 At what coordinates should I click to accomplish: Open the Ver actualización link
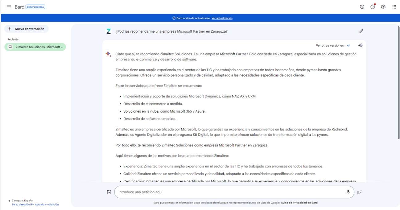point(222,18)
